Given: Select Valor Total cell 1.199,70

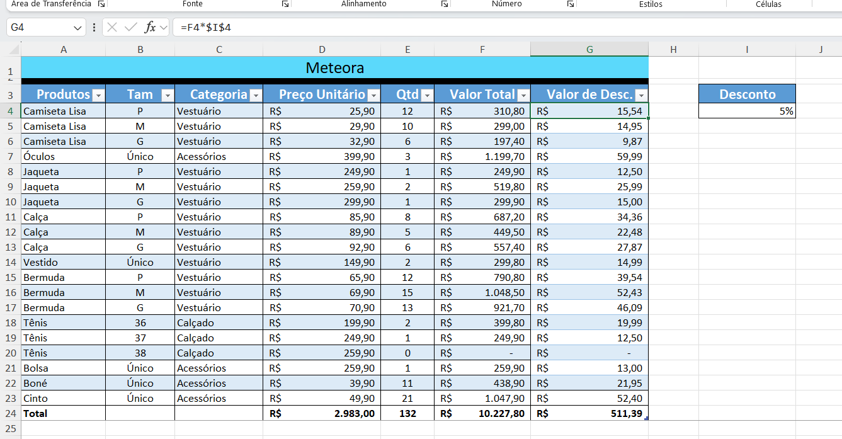Looking at the screenshot, I should pos(482,156).
